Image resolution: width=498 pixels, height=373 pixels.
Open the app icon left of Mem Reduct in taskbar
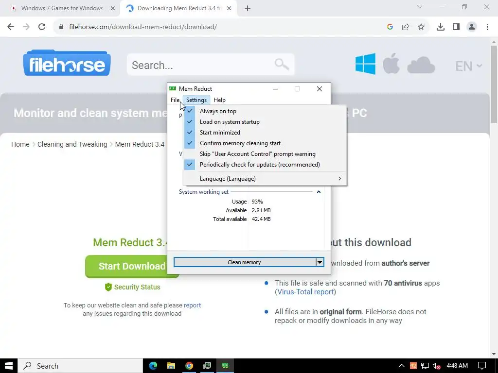207,366
